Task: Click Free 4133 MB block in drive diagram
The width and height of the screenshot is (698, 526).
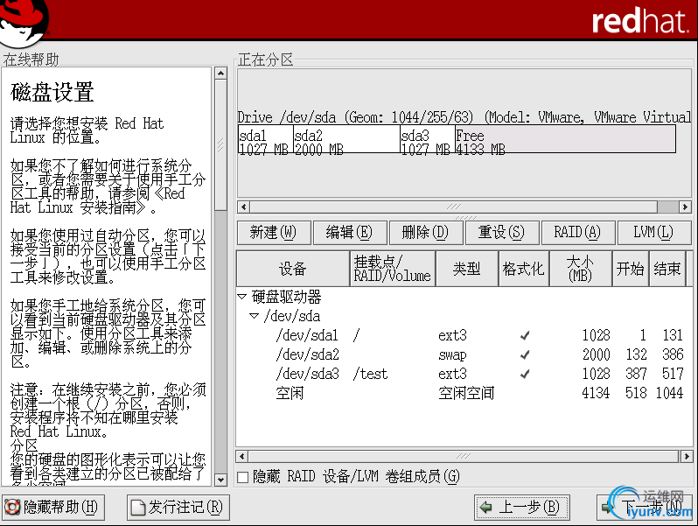Action: point(565,139)
